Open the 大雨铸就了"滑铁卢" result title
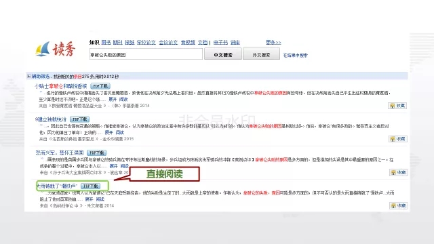The image size is (434, 244). coord(57,186)
